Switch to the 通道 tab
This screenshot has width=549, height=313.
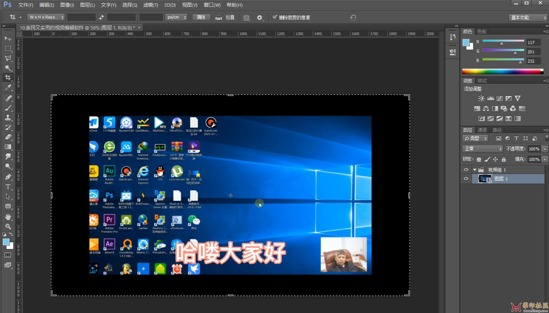click(482, 130)
